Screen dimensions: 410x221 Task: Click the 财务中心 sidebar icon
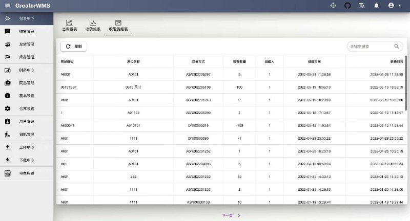(x=8, y=70)
